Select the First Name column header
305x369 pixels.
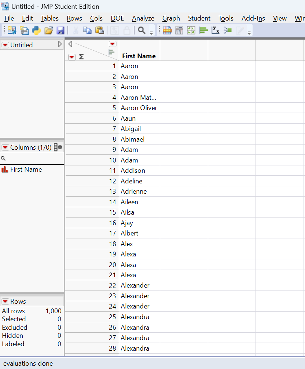click(x=139, y=56)
